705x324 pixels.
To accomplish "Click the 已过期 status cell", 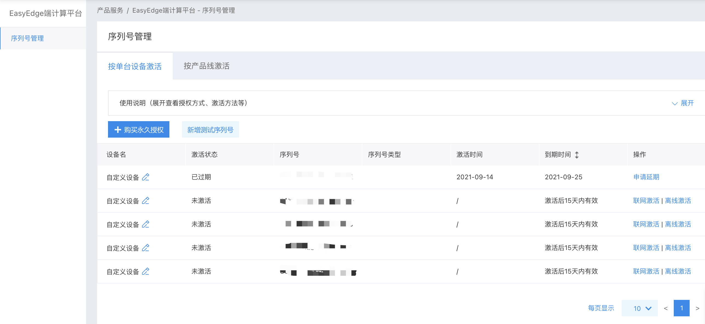I will pyautogui.click(x=201, y=177).
